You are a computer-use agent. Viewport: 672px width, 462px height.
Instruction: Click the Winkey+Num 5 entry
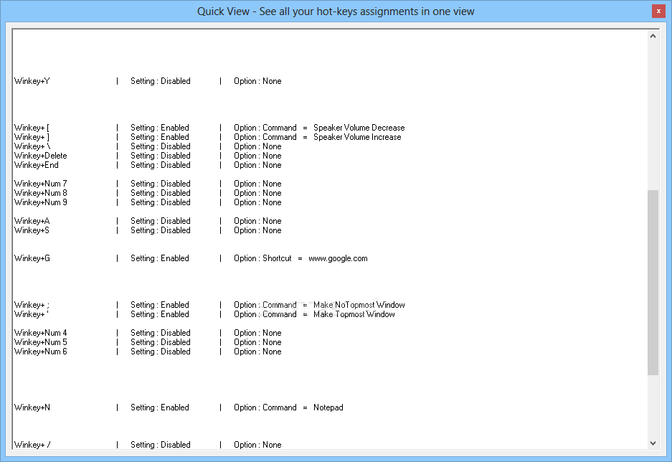pyautogui.click(x=41, y=342)
